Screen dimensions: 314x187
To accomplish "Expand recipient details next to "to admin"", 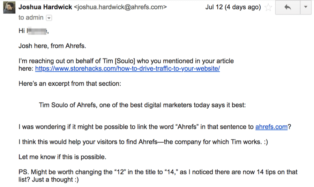I will (49, 18).
